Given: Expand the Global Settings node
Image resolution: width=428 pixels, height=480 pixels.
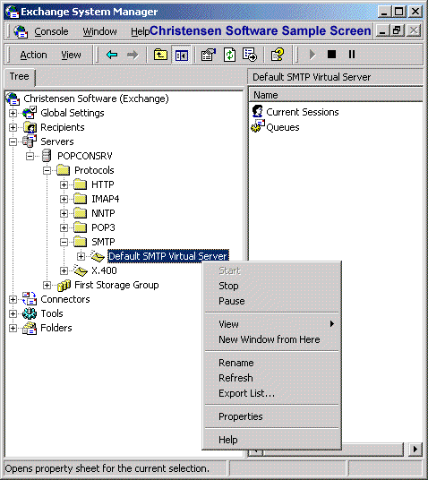Looking at the screenshot, I should [x=13, y=113].
